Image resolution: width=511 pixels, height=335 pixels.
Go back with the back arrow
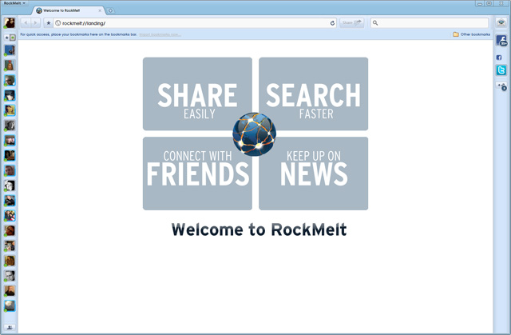[26, 23]
